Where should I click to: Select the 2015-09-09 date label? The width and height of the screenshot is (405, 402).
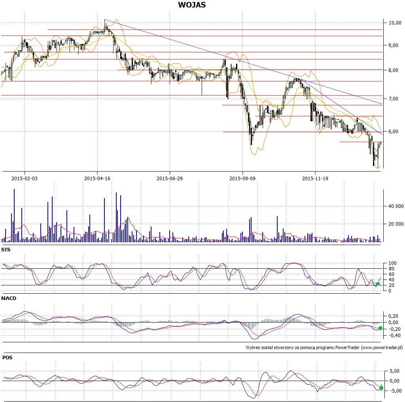[242, 178]
